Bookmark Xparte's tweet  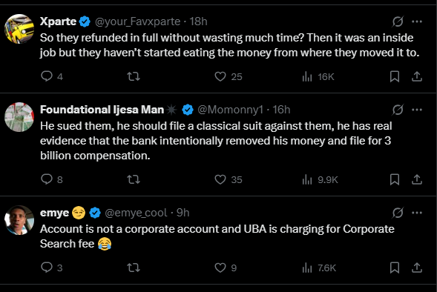395,76
